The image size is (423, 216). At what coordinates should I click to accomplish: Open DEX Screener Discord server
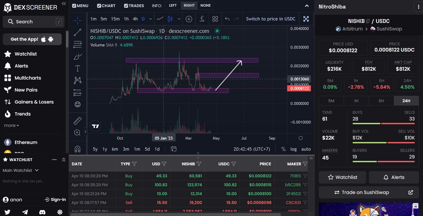42,212
